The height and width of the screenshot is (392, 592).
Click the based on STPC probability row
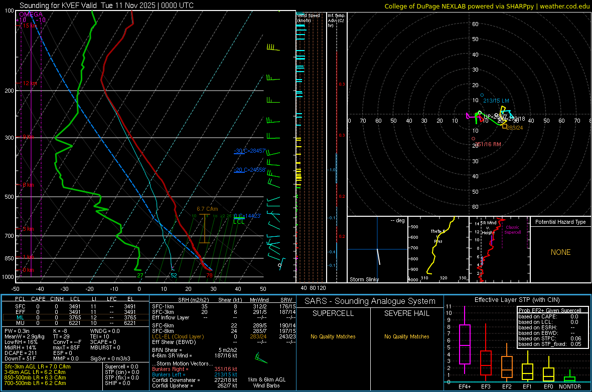coord(550,338)
